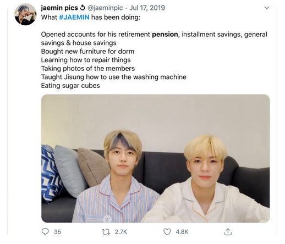Click the 35 replies count
This screenshot has width=285, height=244.
pyautogui.click(x=57, y=232)
